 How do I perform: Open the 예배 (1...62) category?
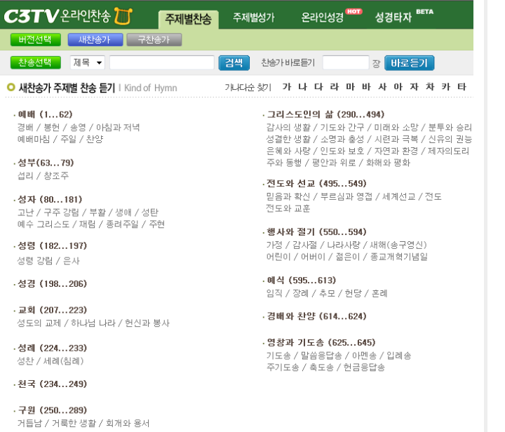click(45, 114)
